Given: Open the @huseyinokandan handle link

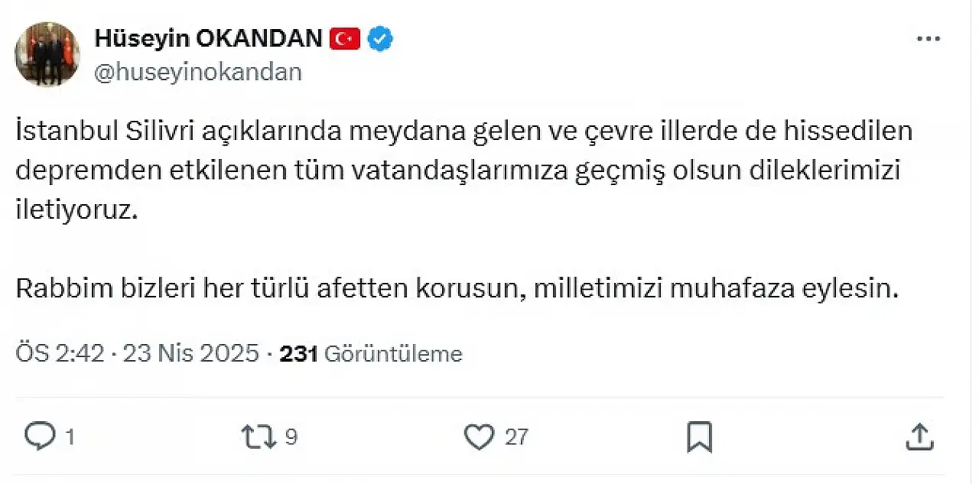Looking at the screenshot, I should (198, 72).
